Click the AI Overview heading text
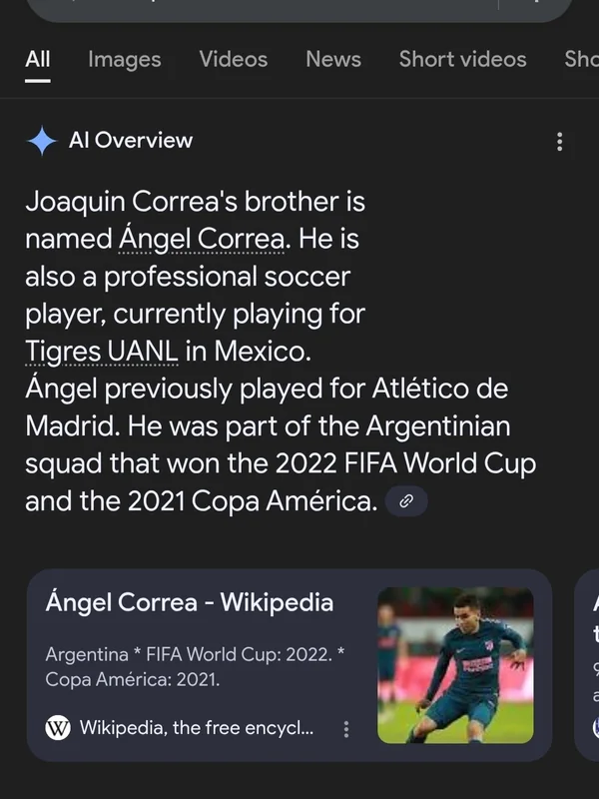599x799 pixels. tap(131, 141)
